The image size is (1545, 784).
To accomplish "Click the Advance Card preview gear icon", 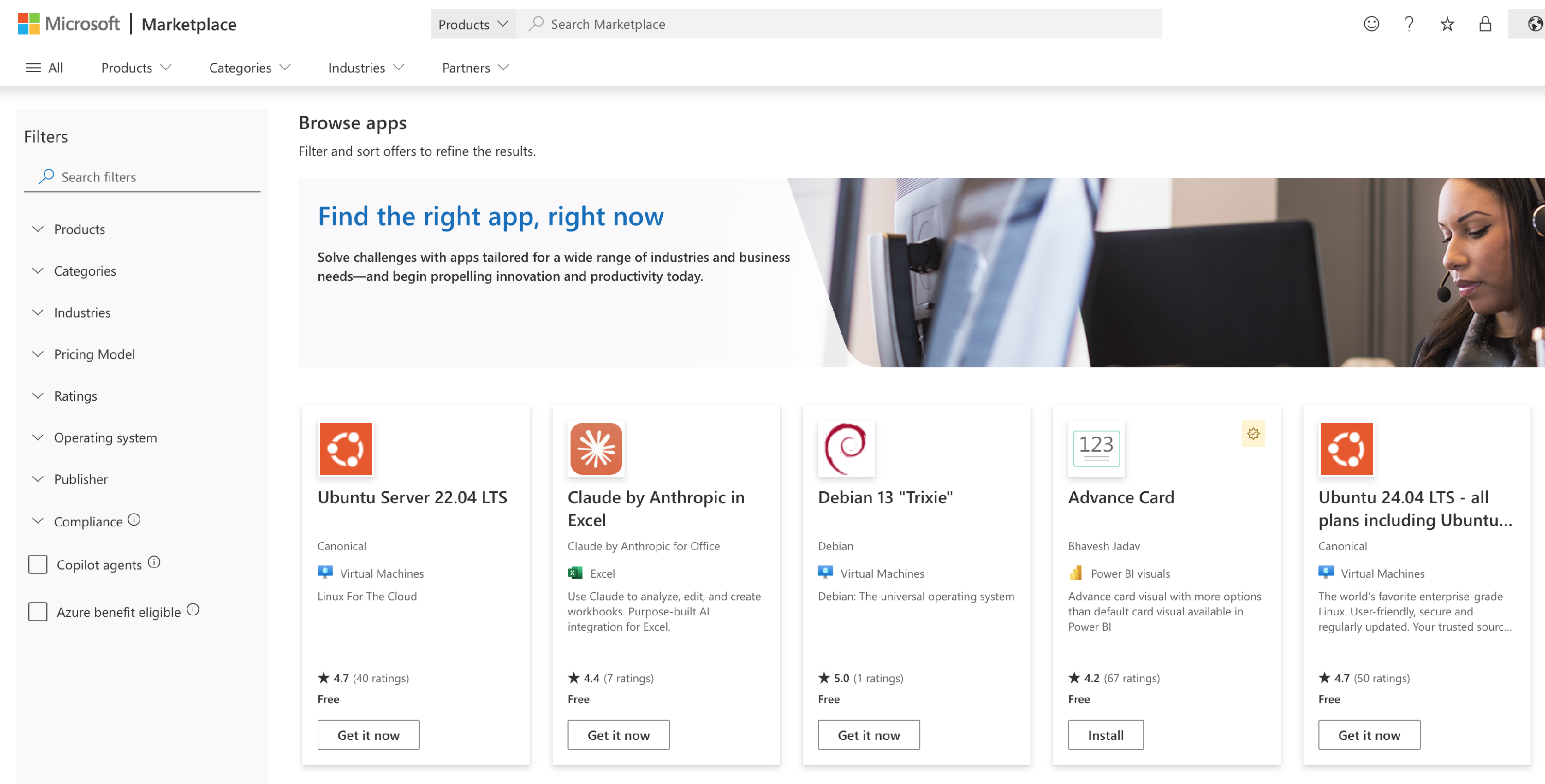I will pyautogui.click(x=1253, y=433).
